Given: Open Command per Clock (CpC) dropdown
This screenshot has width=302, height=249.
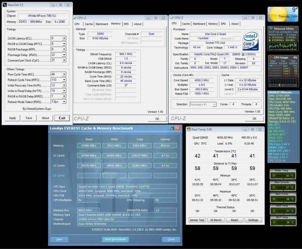Looking at the screenshot, I should click(64, 60).
